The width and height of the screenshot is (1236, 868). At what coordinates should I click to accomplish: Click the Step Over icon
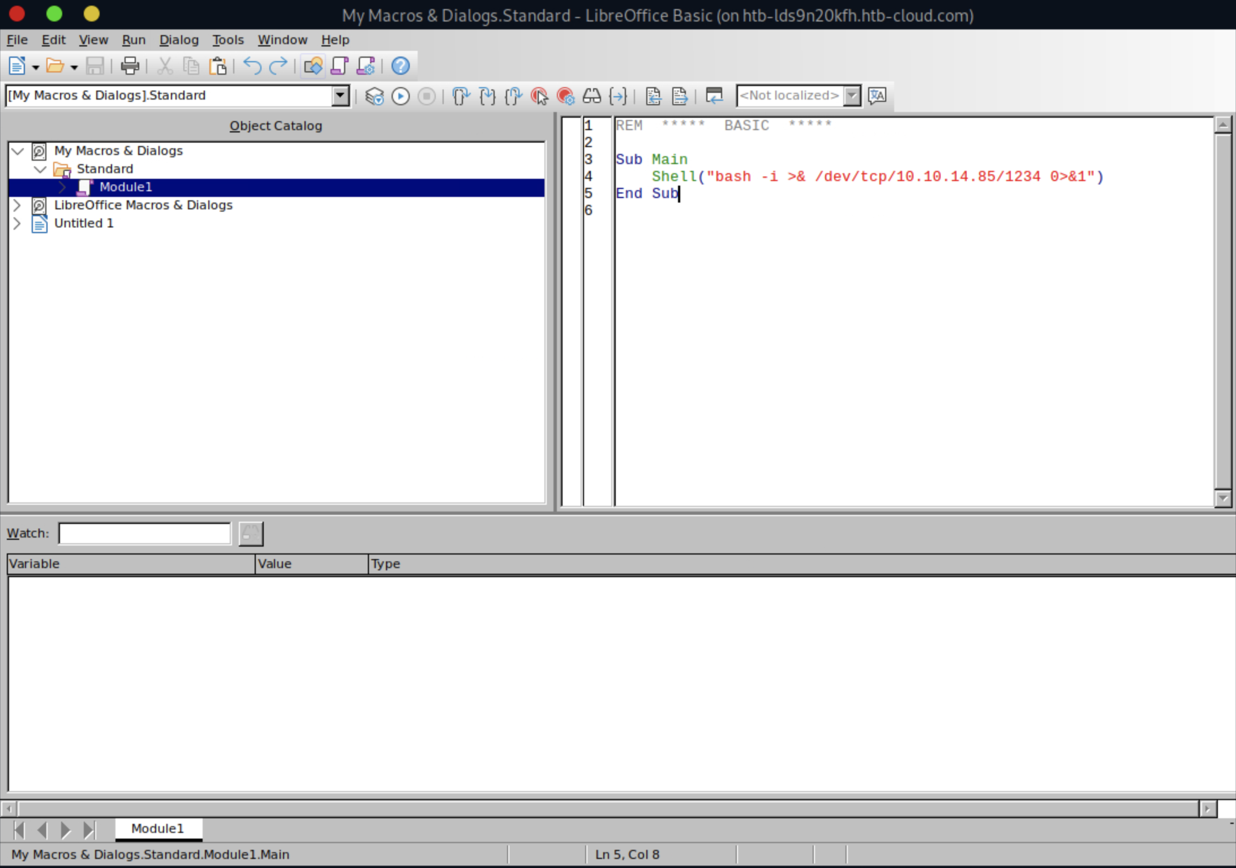(x=461, y=96)
